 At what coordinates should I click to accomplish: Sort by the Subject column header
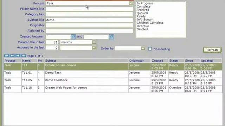pyautogui.click(x=86, y=61)
